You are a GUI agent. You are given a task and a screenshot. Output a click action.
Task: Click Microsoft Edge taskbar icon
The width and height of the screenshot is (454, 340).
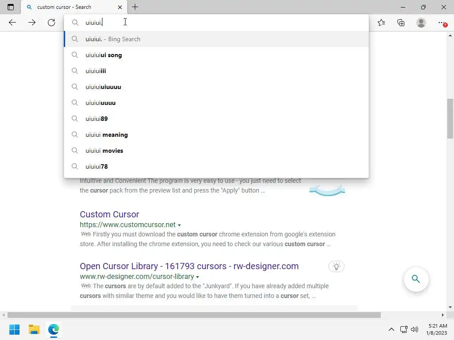click(54, 329)
